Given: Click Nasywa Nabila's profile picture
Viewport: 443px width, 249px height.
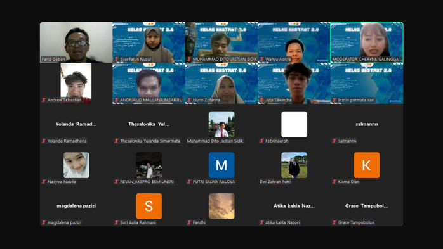Looking at the screenshot, I should pos(76,165).
